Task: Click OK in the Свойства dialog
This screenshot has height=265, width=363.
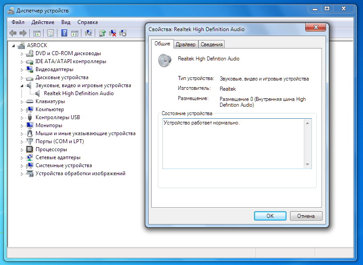Action: point(270,216)
